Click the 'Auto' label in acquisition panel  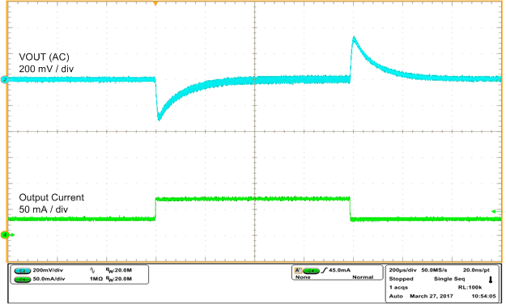pyautogui.click(x=396, y=296)
